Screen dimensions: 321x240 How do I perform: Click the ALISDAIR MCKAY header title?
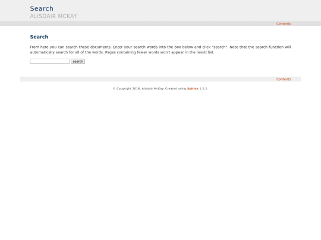click(53, 16)
